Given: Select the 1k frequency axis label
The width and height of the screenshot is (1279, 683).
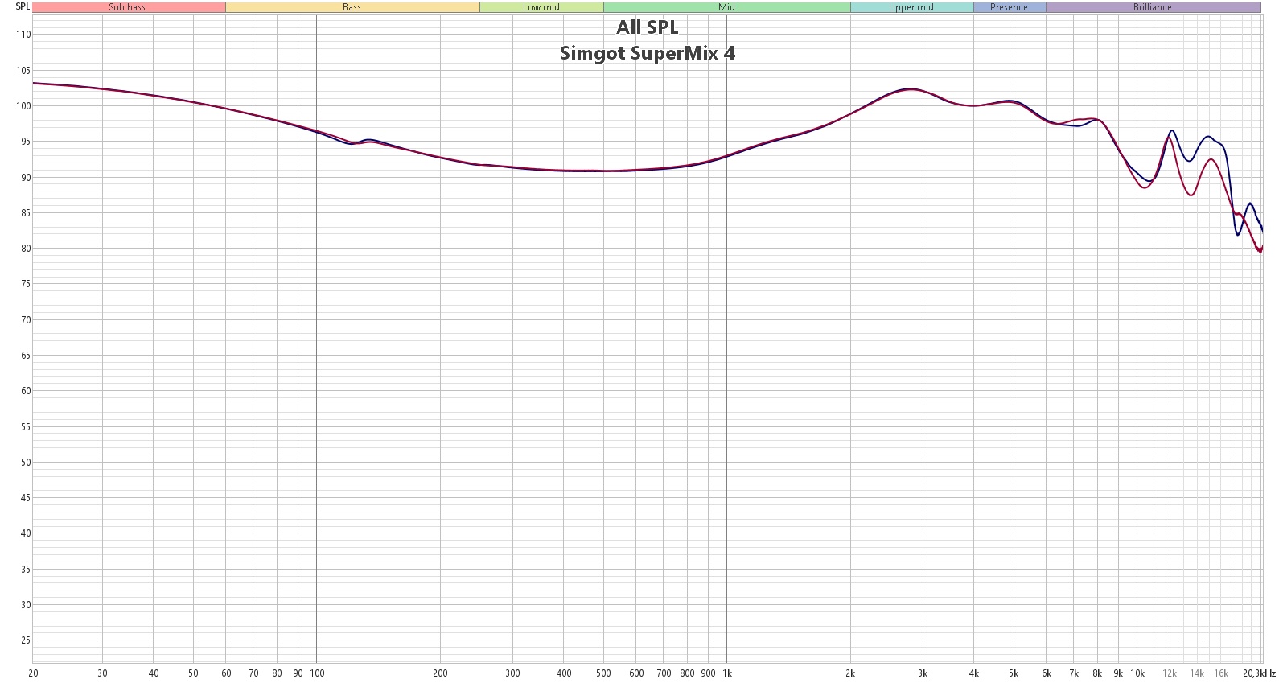Looking at the screenshot, I should 727,673.
